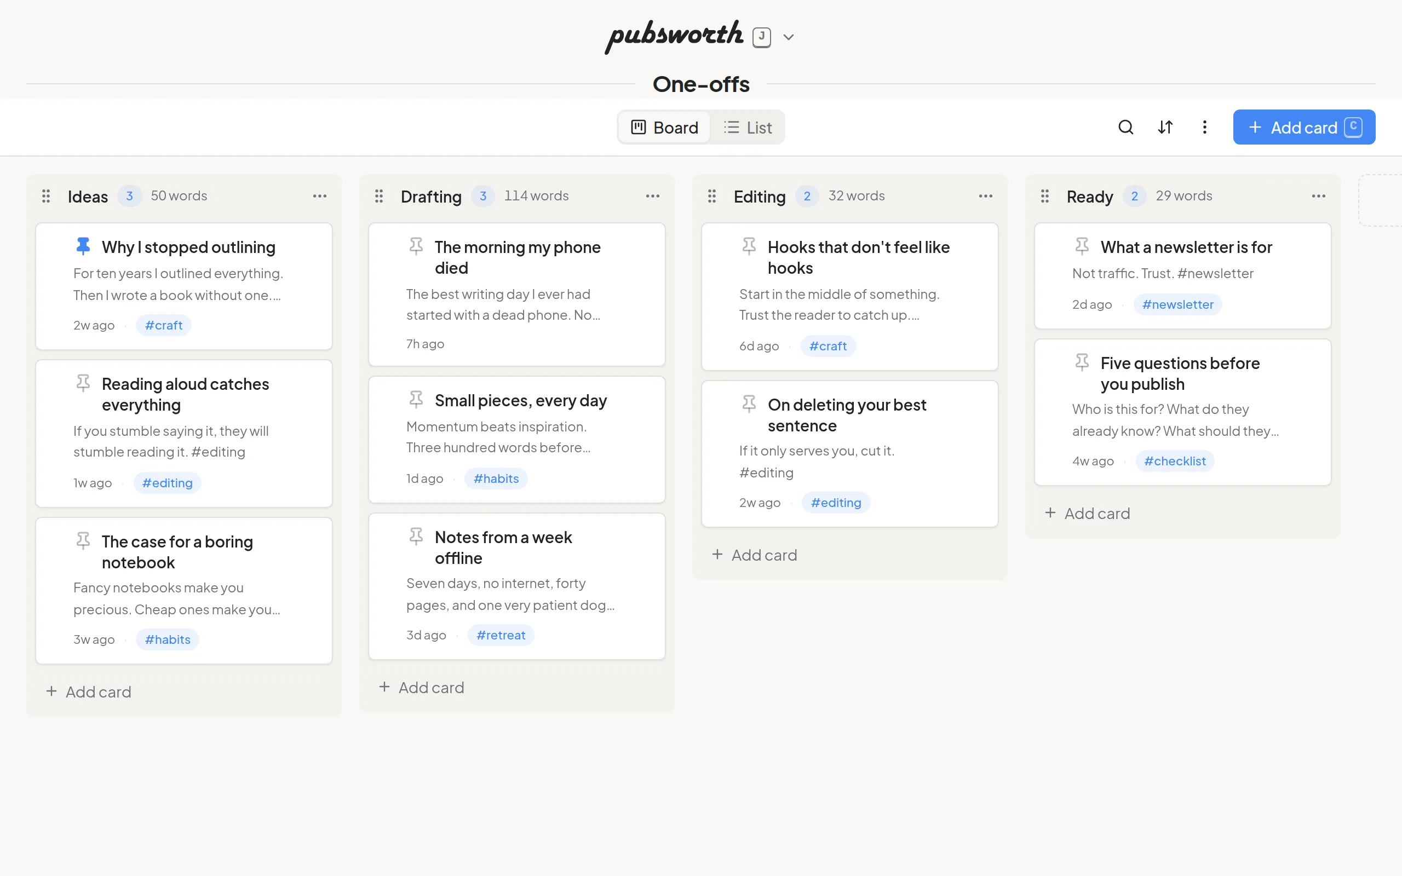
Task: Click the #habits tag on 'Small pieces, every day'
Action: (497, 478)
